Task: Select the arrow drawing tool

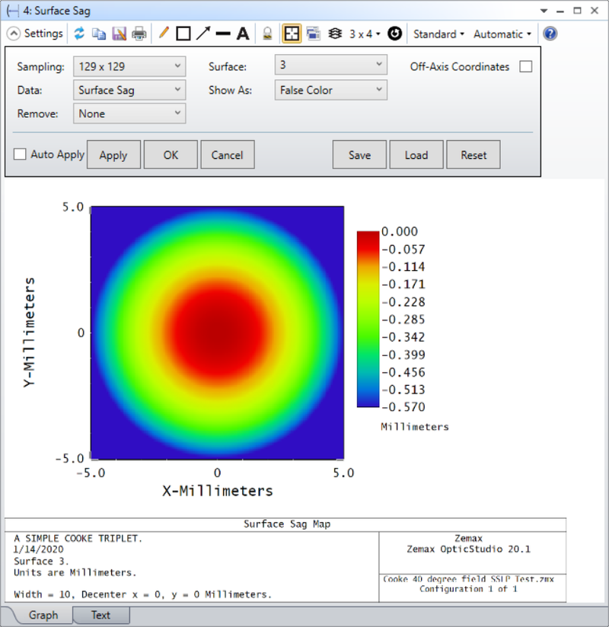Action: point(202,33)
